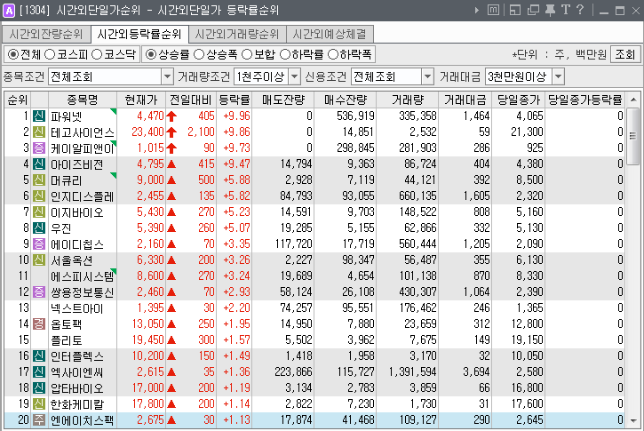644x431 pixels.
Task: Select the stock name 플리토
Action: point(67,340)
